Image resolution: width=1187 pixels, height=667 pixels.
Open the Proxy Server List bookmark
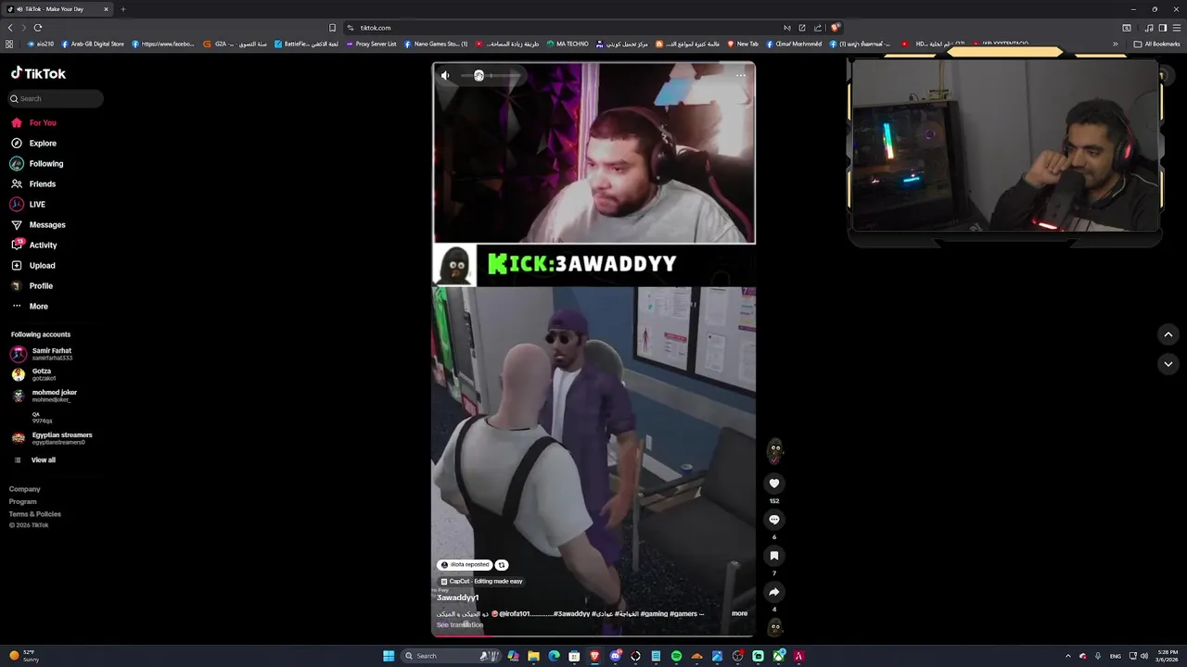370,44
